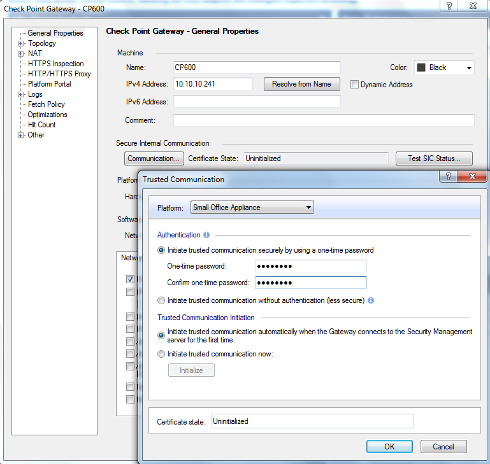Expand the Topology tree node

tap(20, 43)
